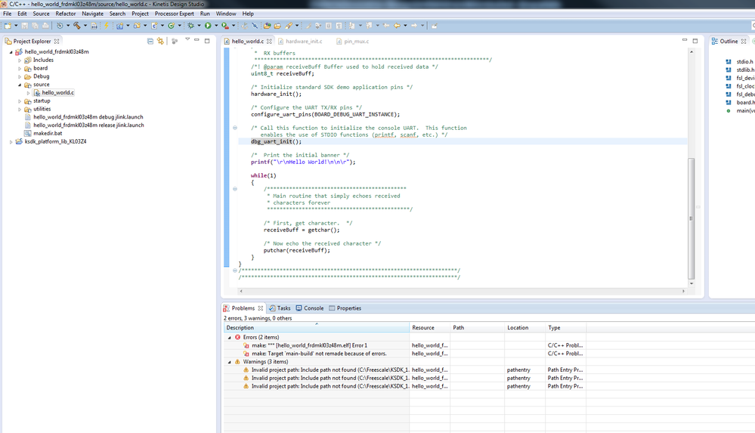Toggle Link with Editor in Project Explorer
This screenshot has width=755, height=433.
[x=160, y=41]
